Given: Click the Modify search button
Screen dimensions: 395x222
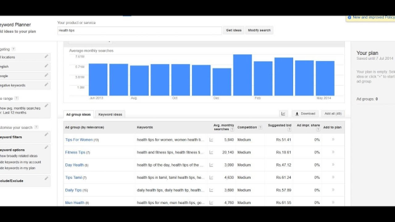Looking at the screenshot, I should point(259,30).
